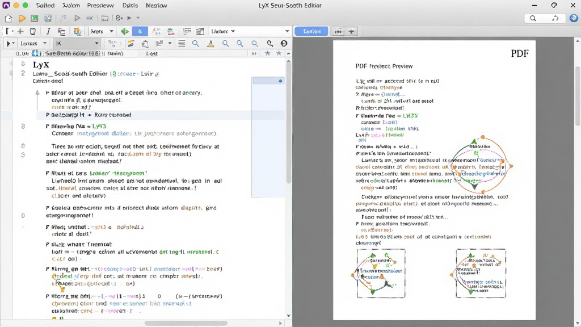The image size is (581, 327).
Task: Open the 'Dsitis' menu
Action: pos(130,6)
